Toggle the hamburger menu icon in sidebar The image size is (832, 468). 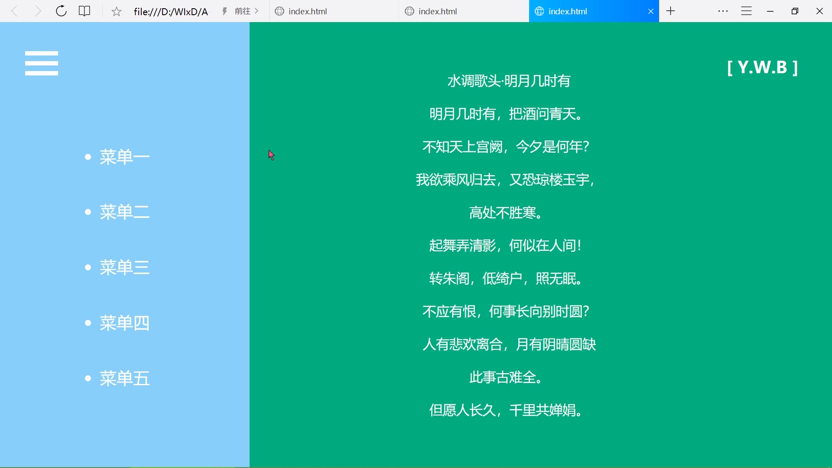click(42, 63)
